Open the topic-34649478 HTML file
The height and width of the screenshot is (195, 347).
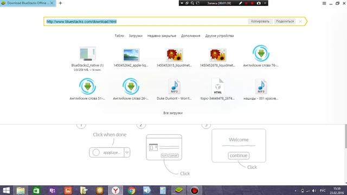coord(217,89)
